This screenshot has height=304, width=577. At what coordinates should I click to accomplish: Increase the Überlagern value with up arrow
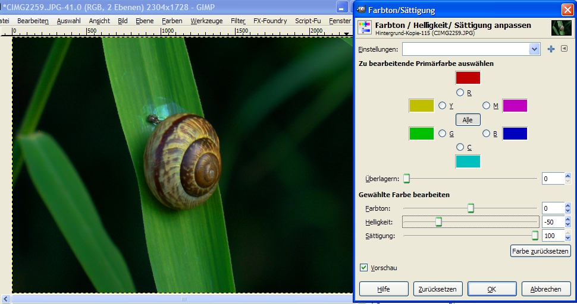(x=568, y=176)
